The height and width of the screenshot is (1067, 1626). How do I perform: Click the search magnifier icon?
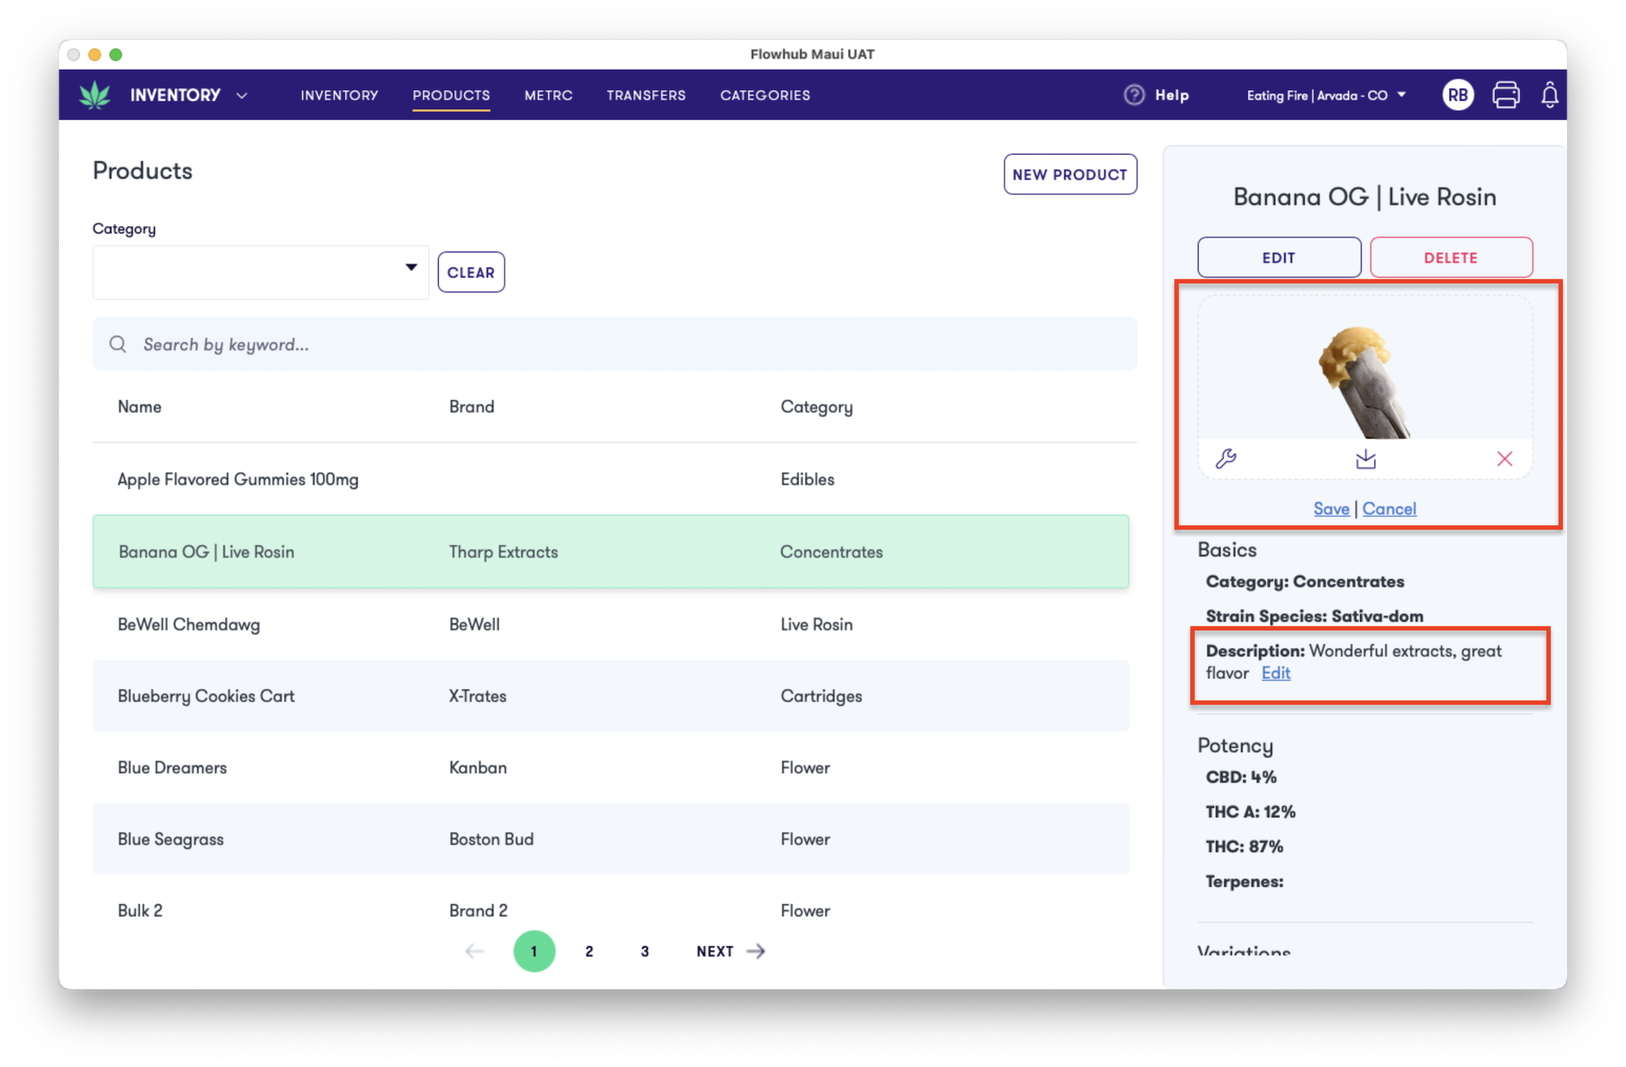tap(117, 344)
